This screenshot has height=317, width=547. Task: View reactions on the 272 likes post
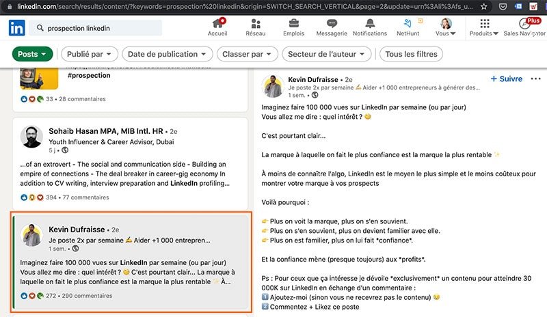tap(38, 296)
